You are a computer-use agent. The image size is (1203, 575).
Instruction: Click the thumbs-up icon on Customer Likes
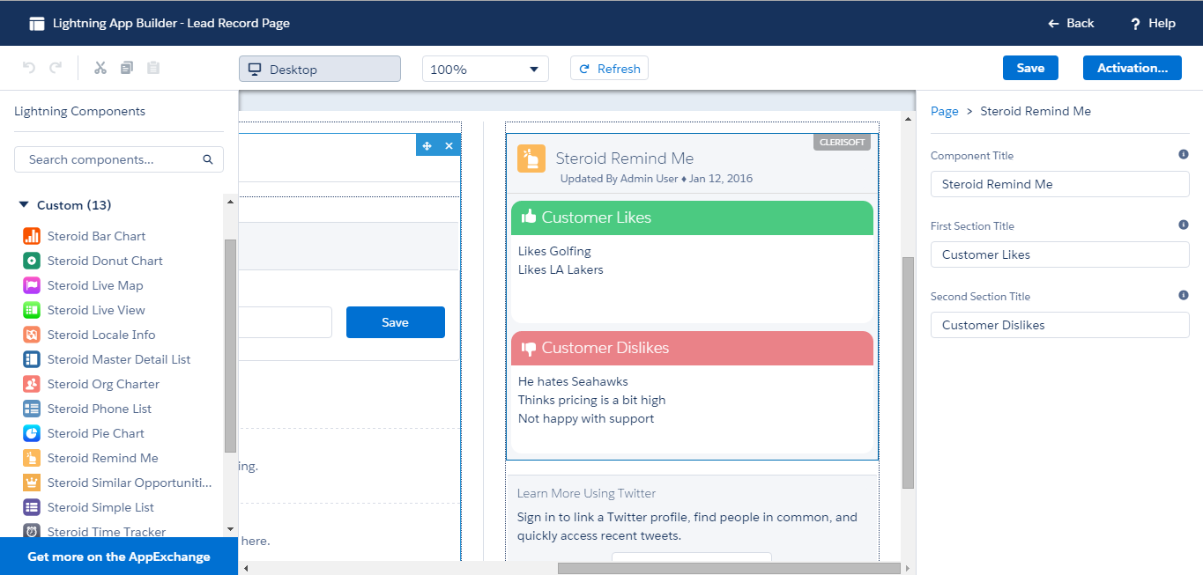(529, 217)
